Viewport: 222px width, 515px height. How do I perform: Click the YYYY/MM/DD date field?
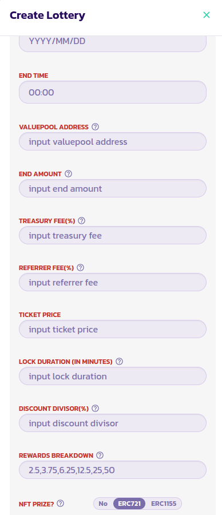tap(113, 43)
